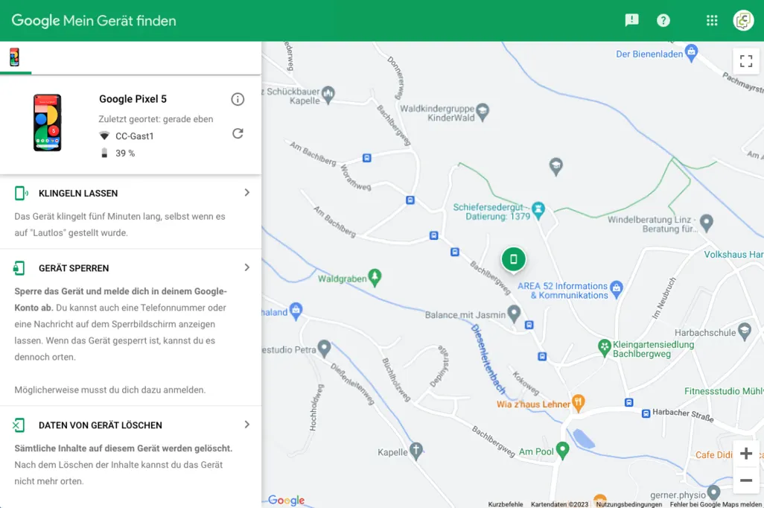Viewport: 764px width, 508px height.
Task: Click Fehler bei Google Maps melden
Action: [716, 504]
